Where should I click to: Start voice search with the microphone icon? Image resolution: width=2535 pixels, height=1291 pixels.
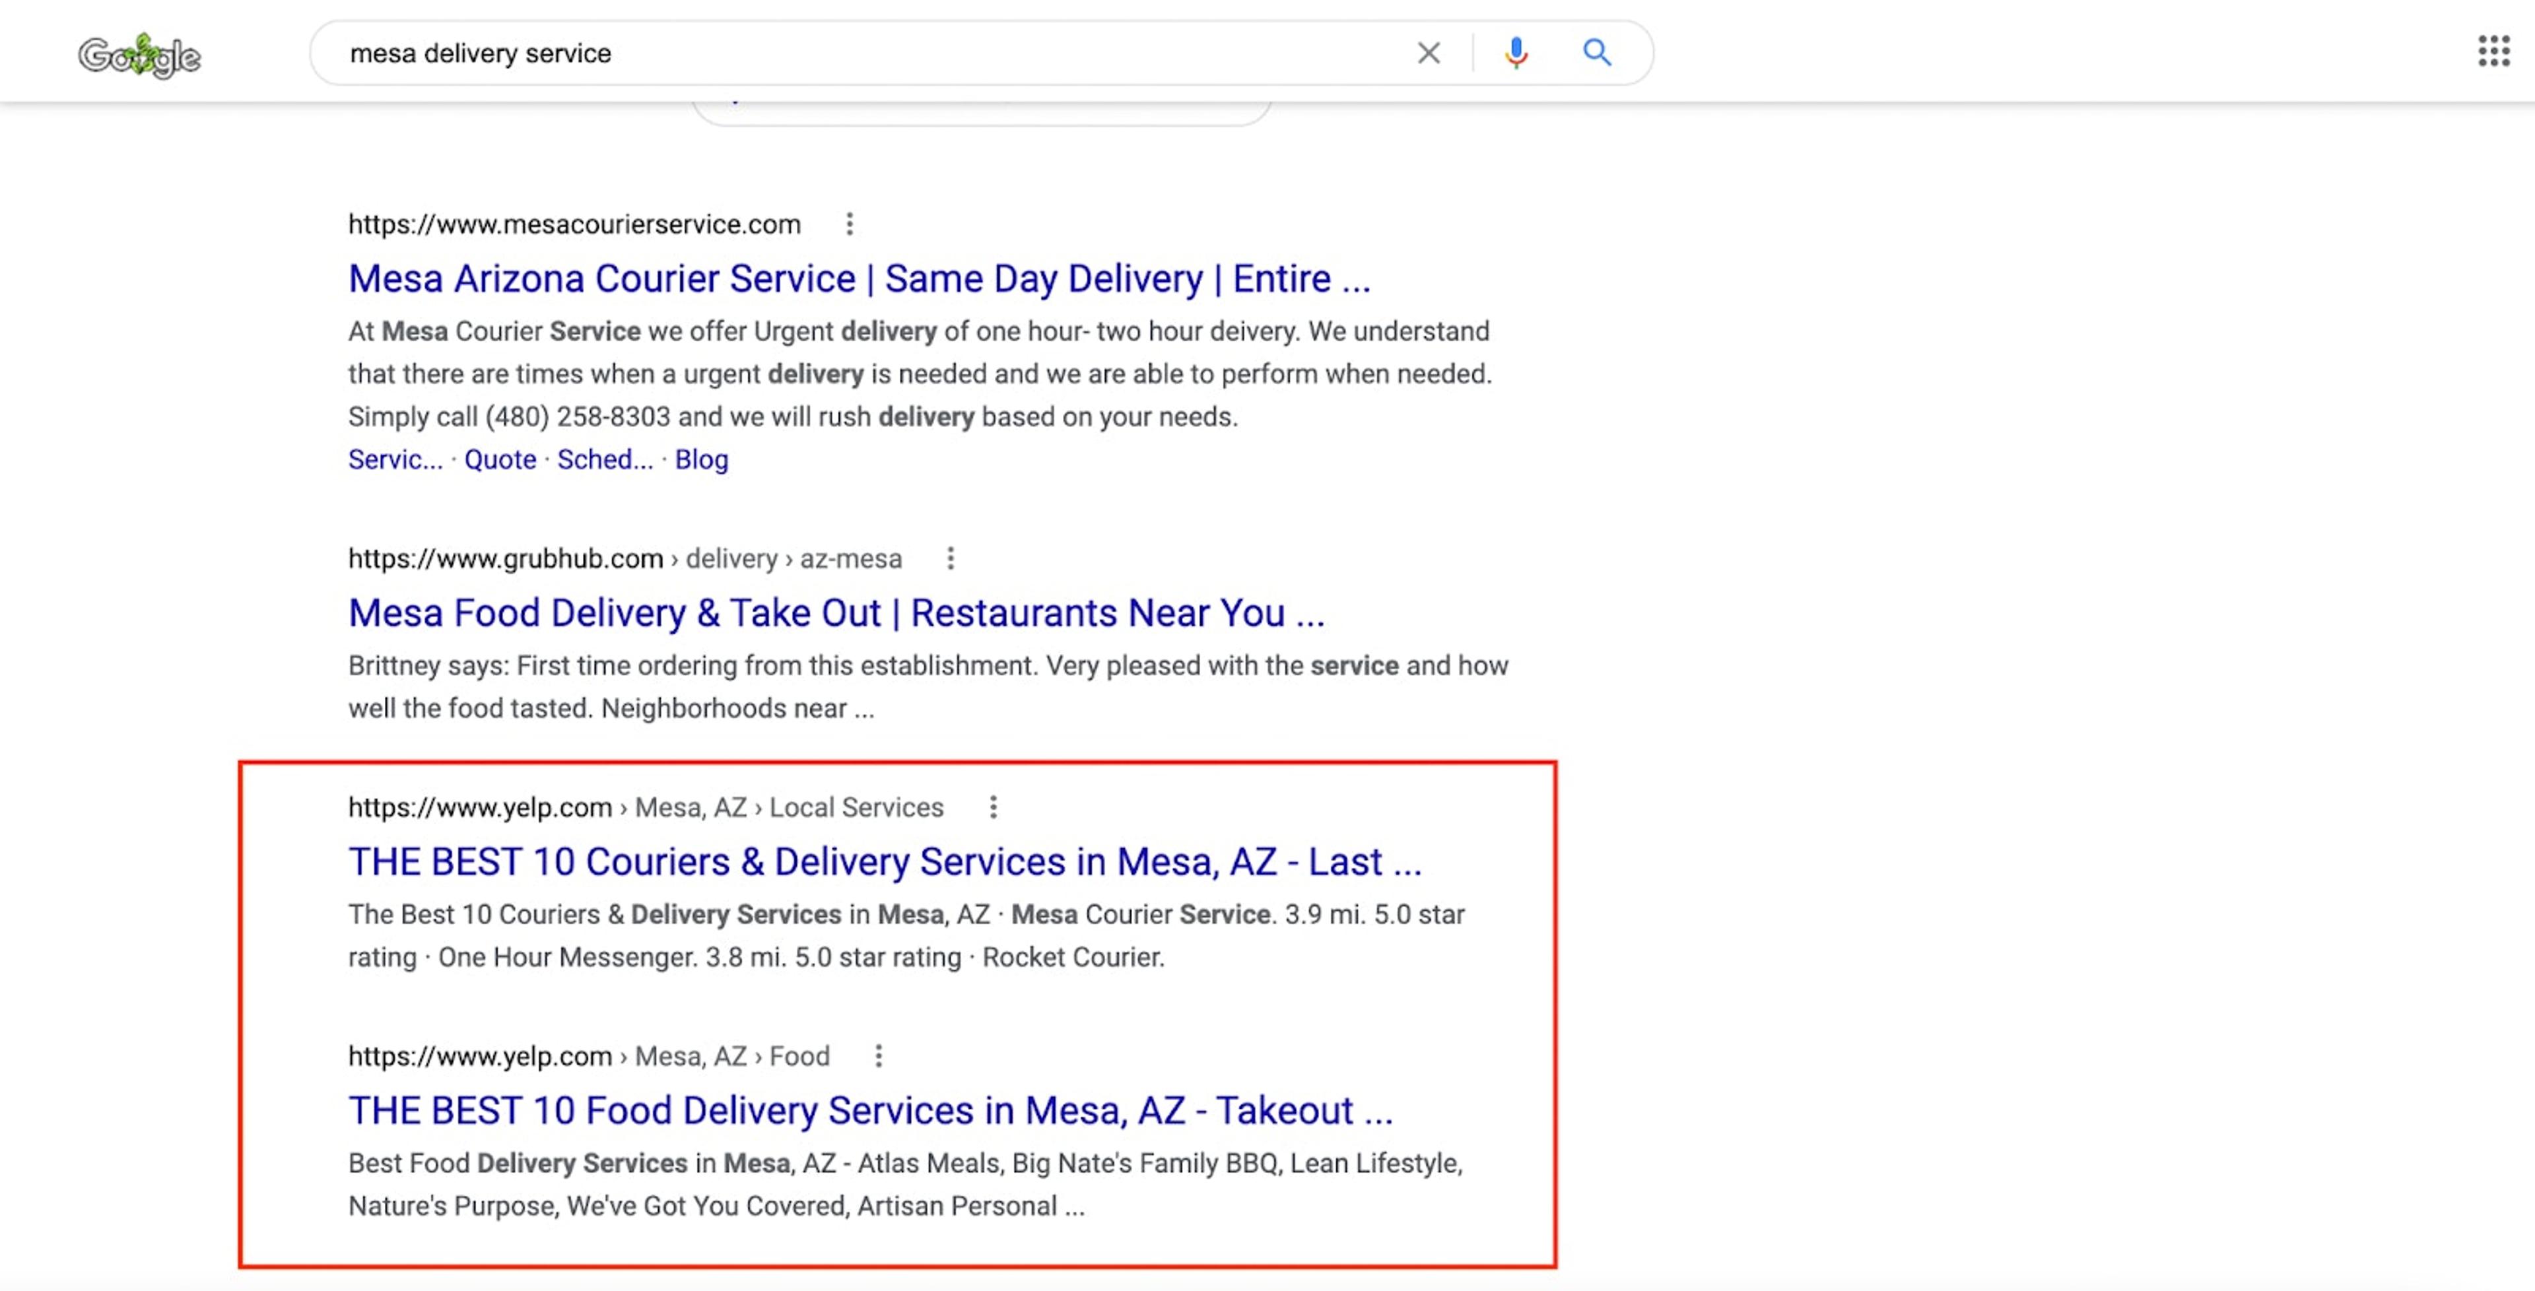point(1516,53)
